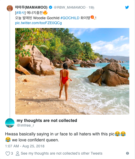The image size is (135, 159).
Task: Click the @RBW_MAMAMOO handle
Action: (70, 8)
